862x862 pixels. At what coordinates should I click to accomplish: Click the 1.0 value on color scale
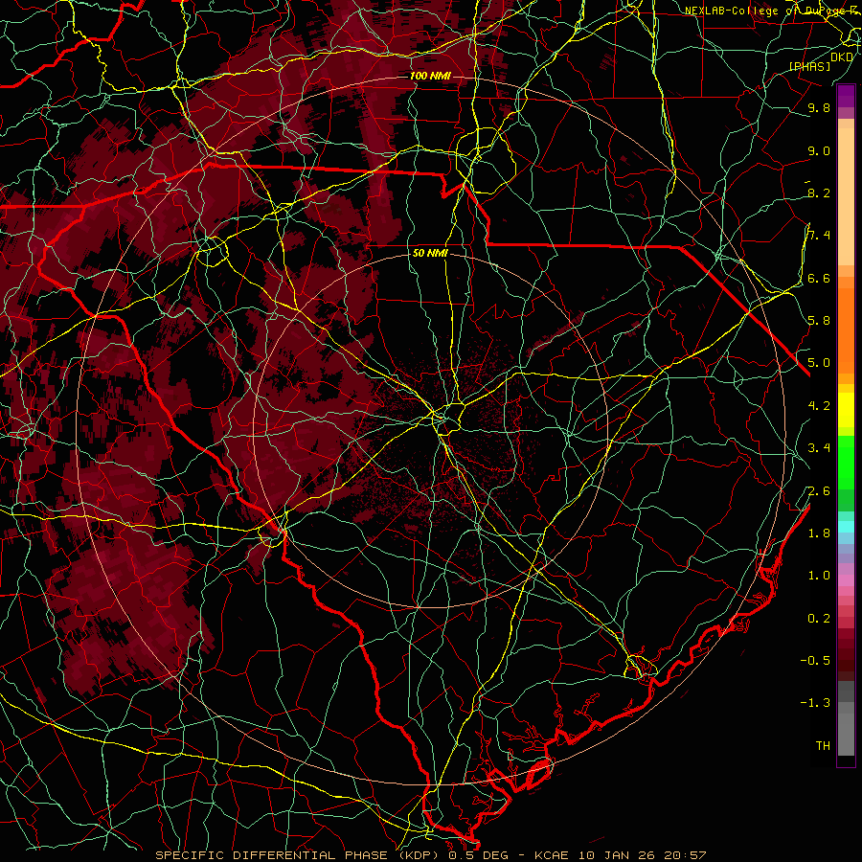click(819, 576)
